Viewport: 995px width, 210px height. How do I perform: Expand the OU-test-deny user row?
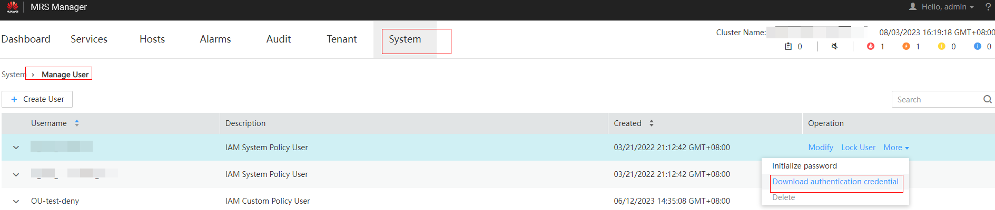tap(16, 201)
